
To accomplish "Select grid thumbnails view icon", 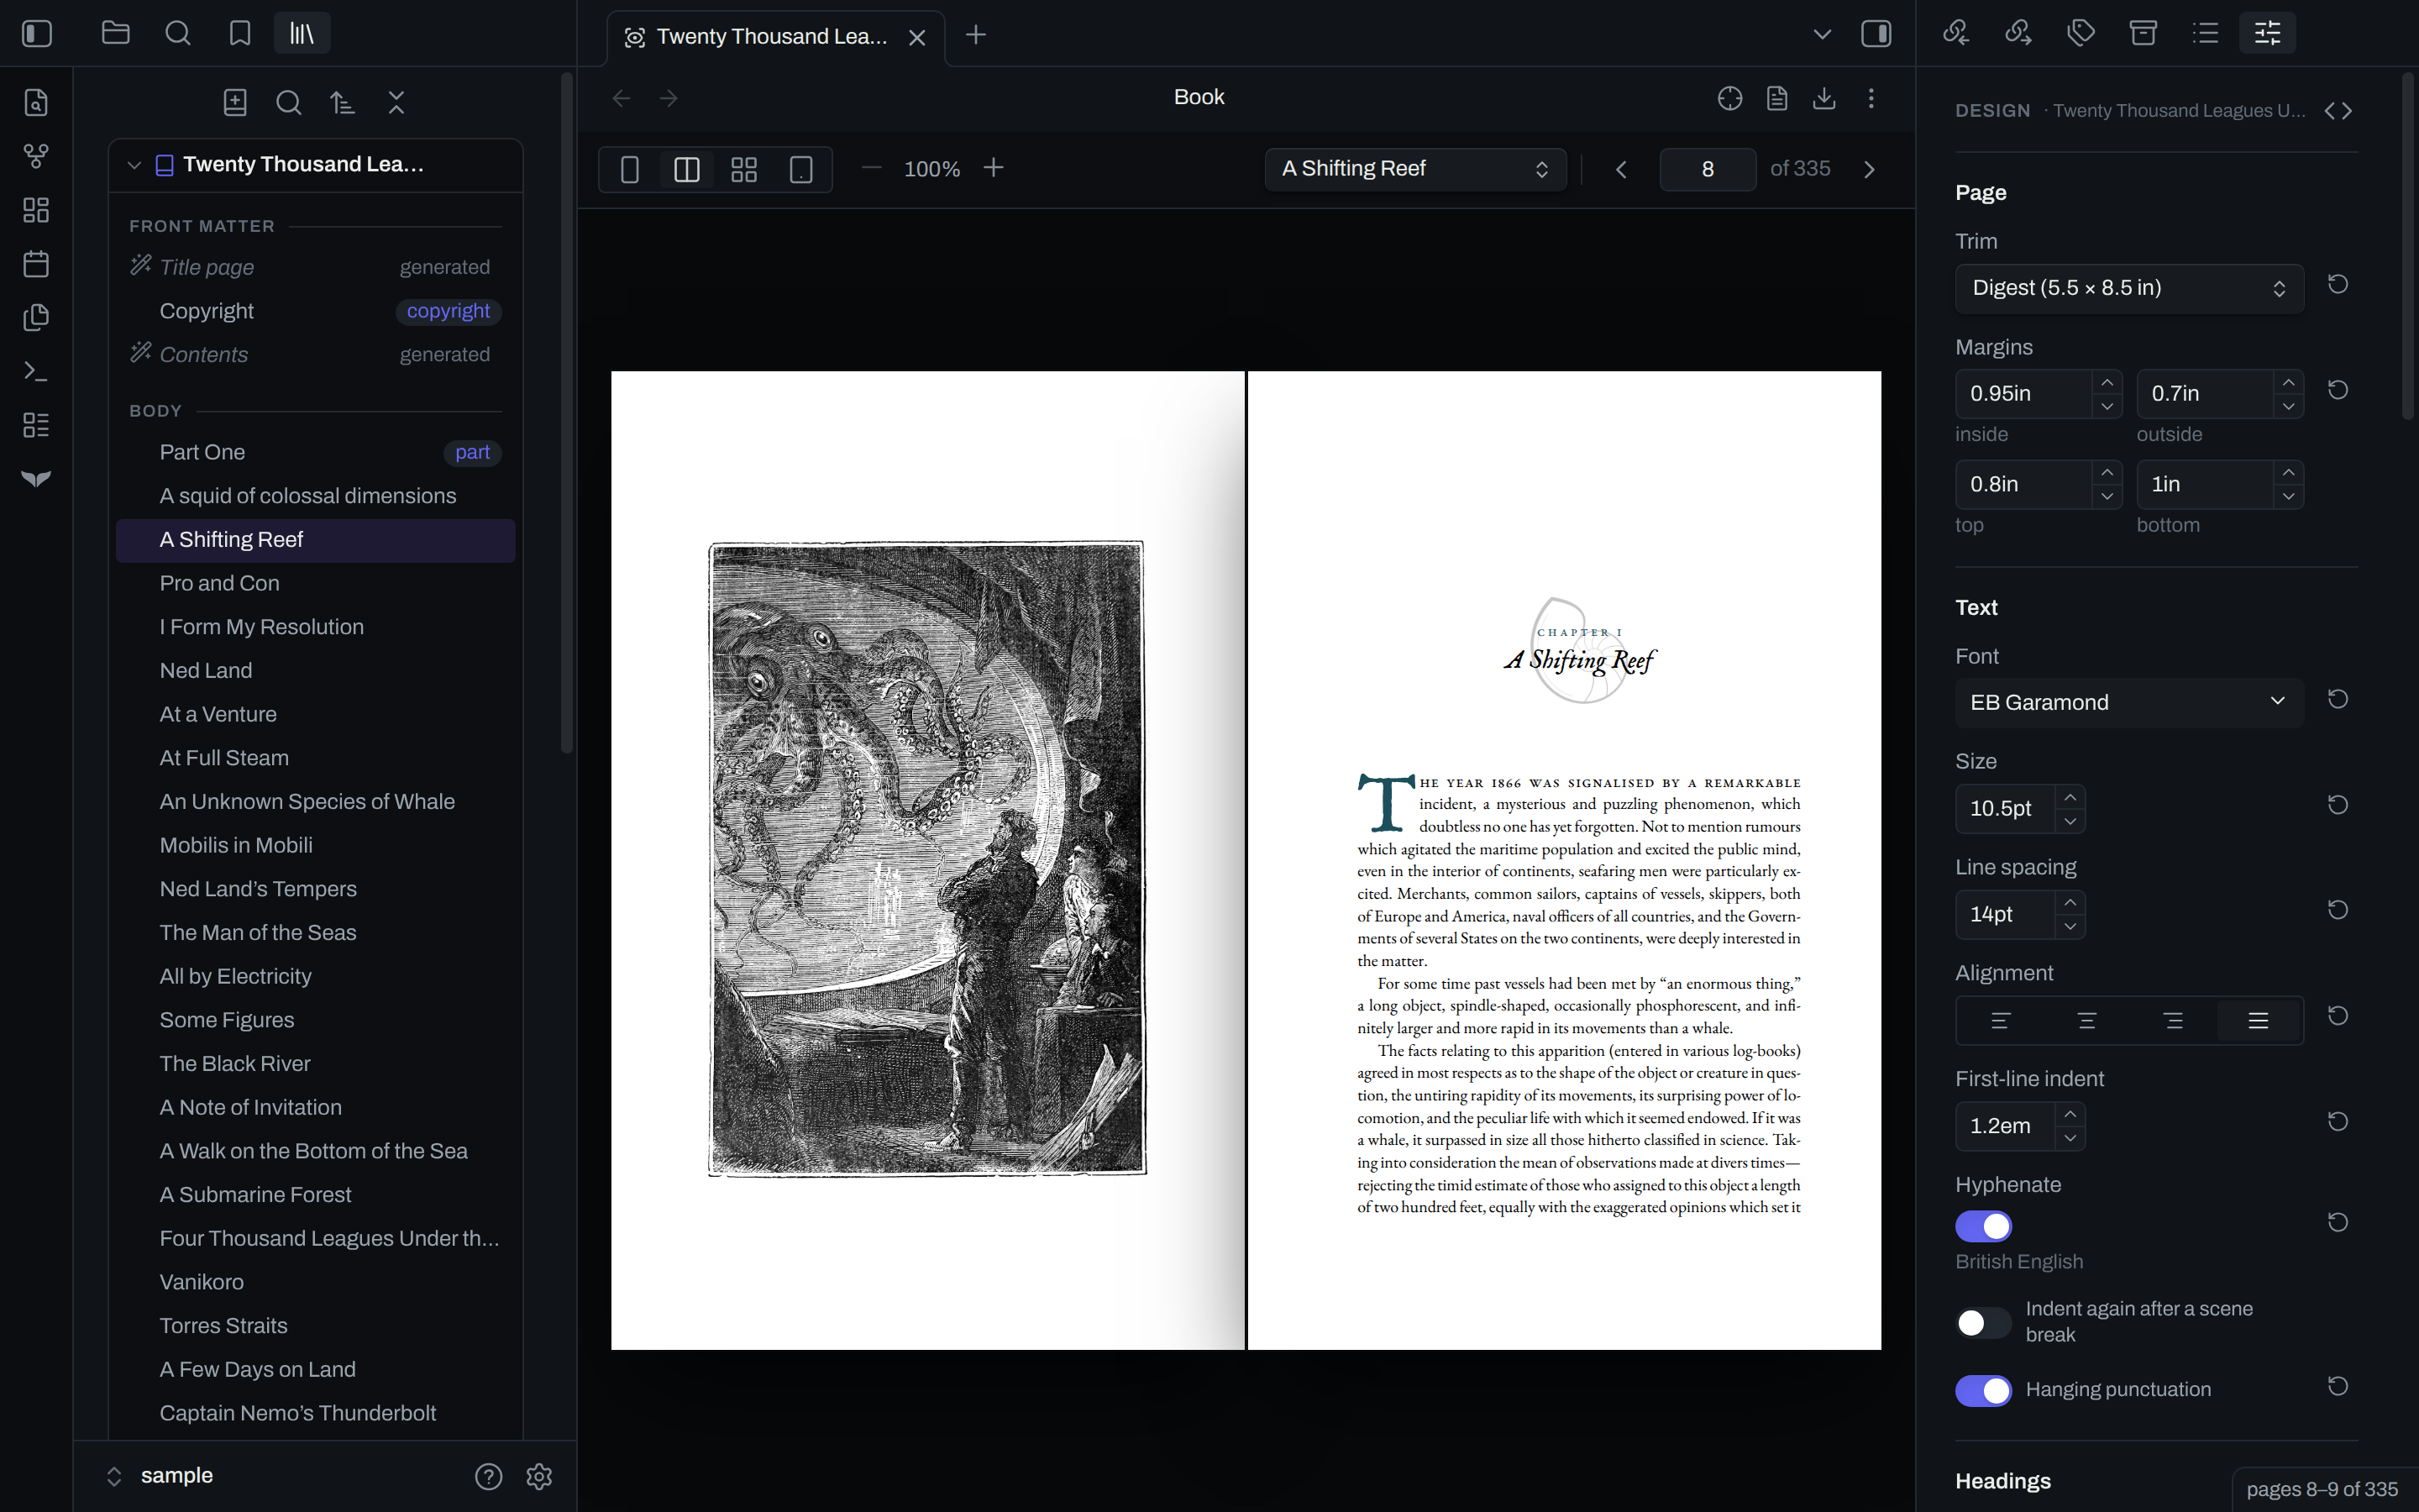I will (x=743, y=169).
